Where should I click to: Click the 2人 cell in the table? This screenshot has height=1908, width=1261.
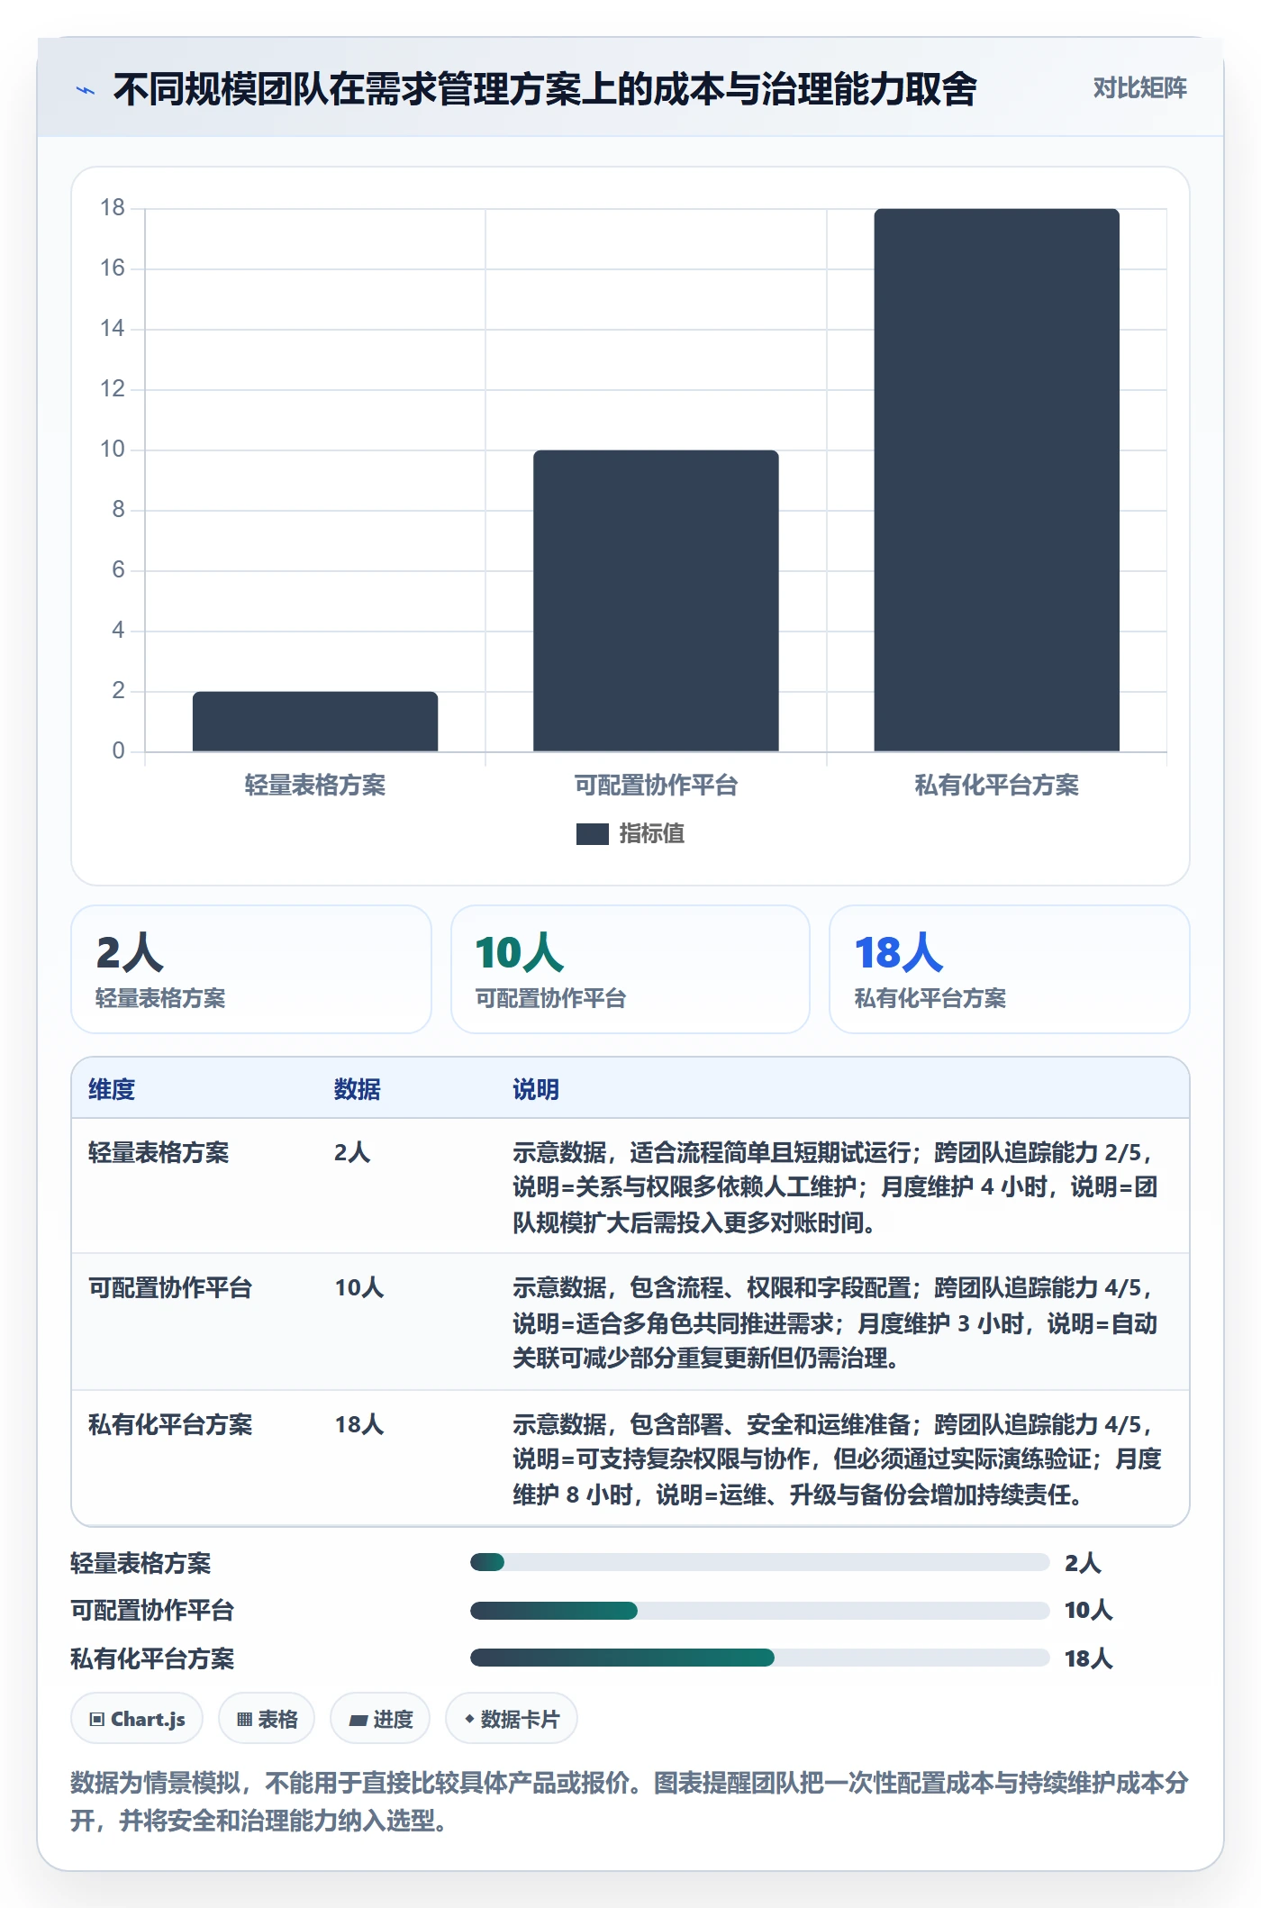352,1152
